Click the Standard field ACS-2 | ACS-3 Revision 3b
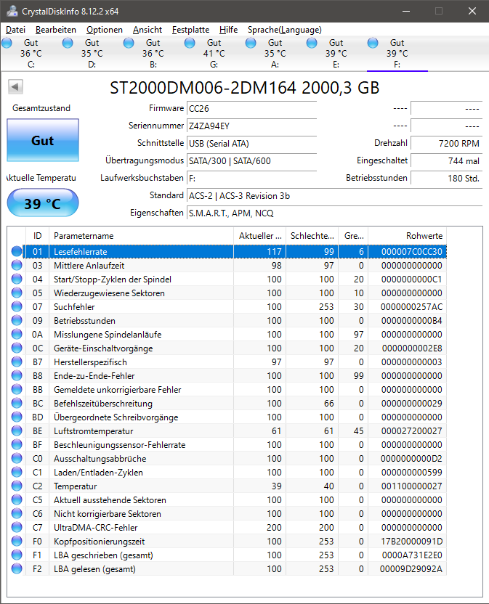This screenshot has width=489, height=604. click(x=335, y=196)
